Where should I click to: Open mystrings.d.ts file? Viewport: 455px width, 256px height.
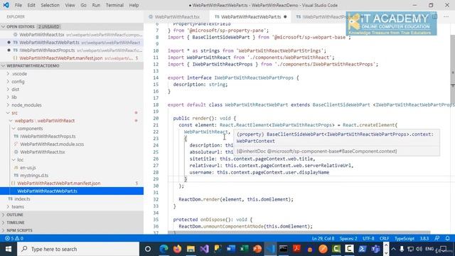point(34,176)
